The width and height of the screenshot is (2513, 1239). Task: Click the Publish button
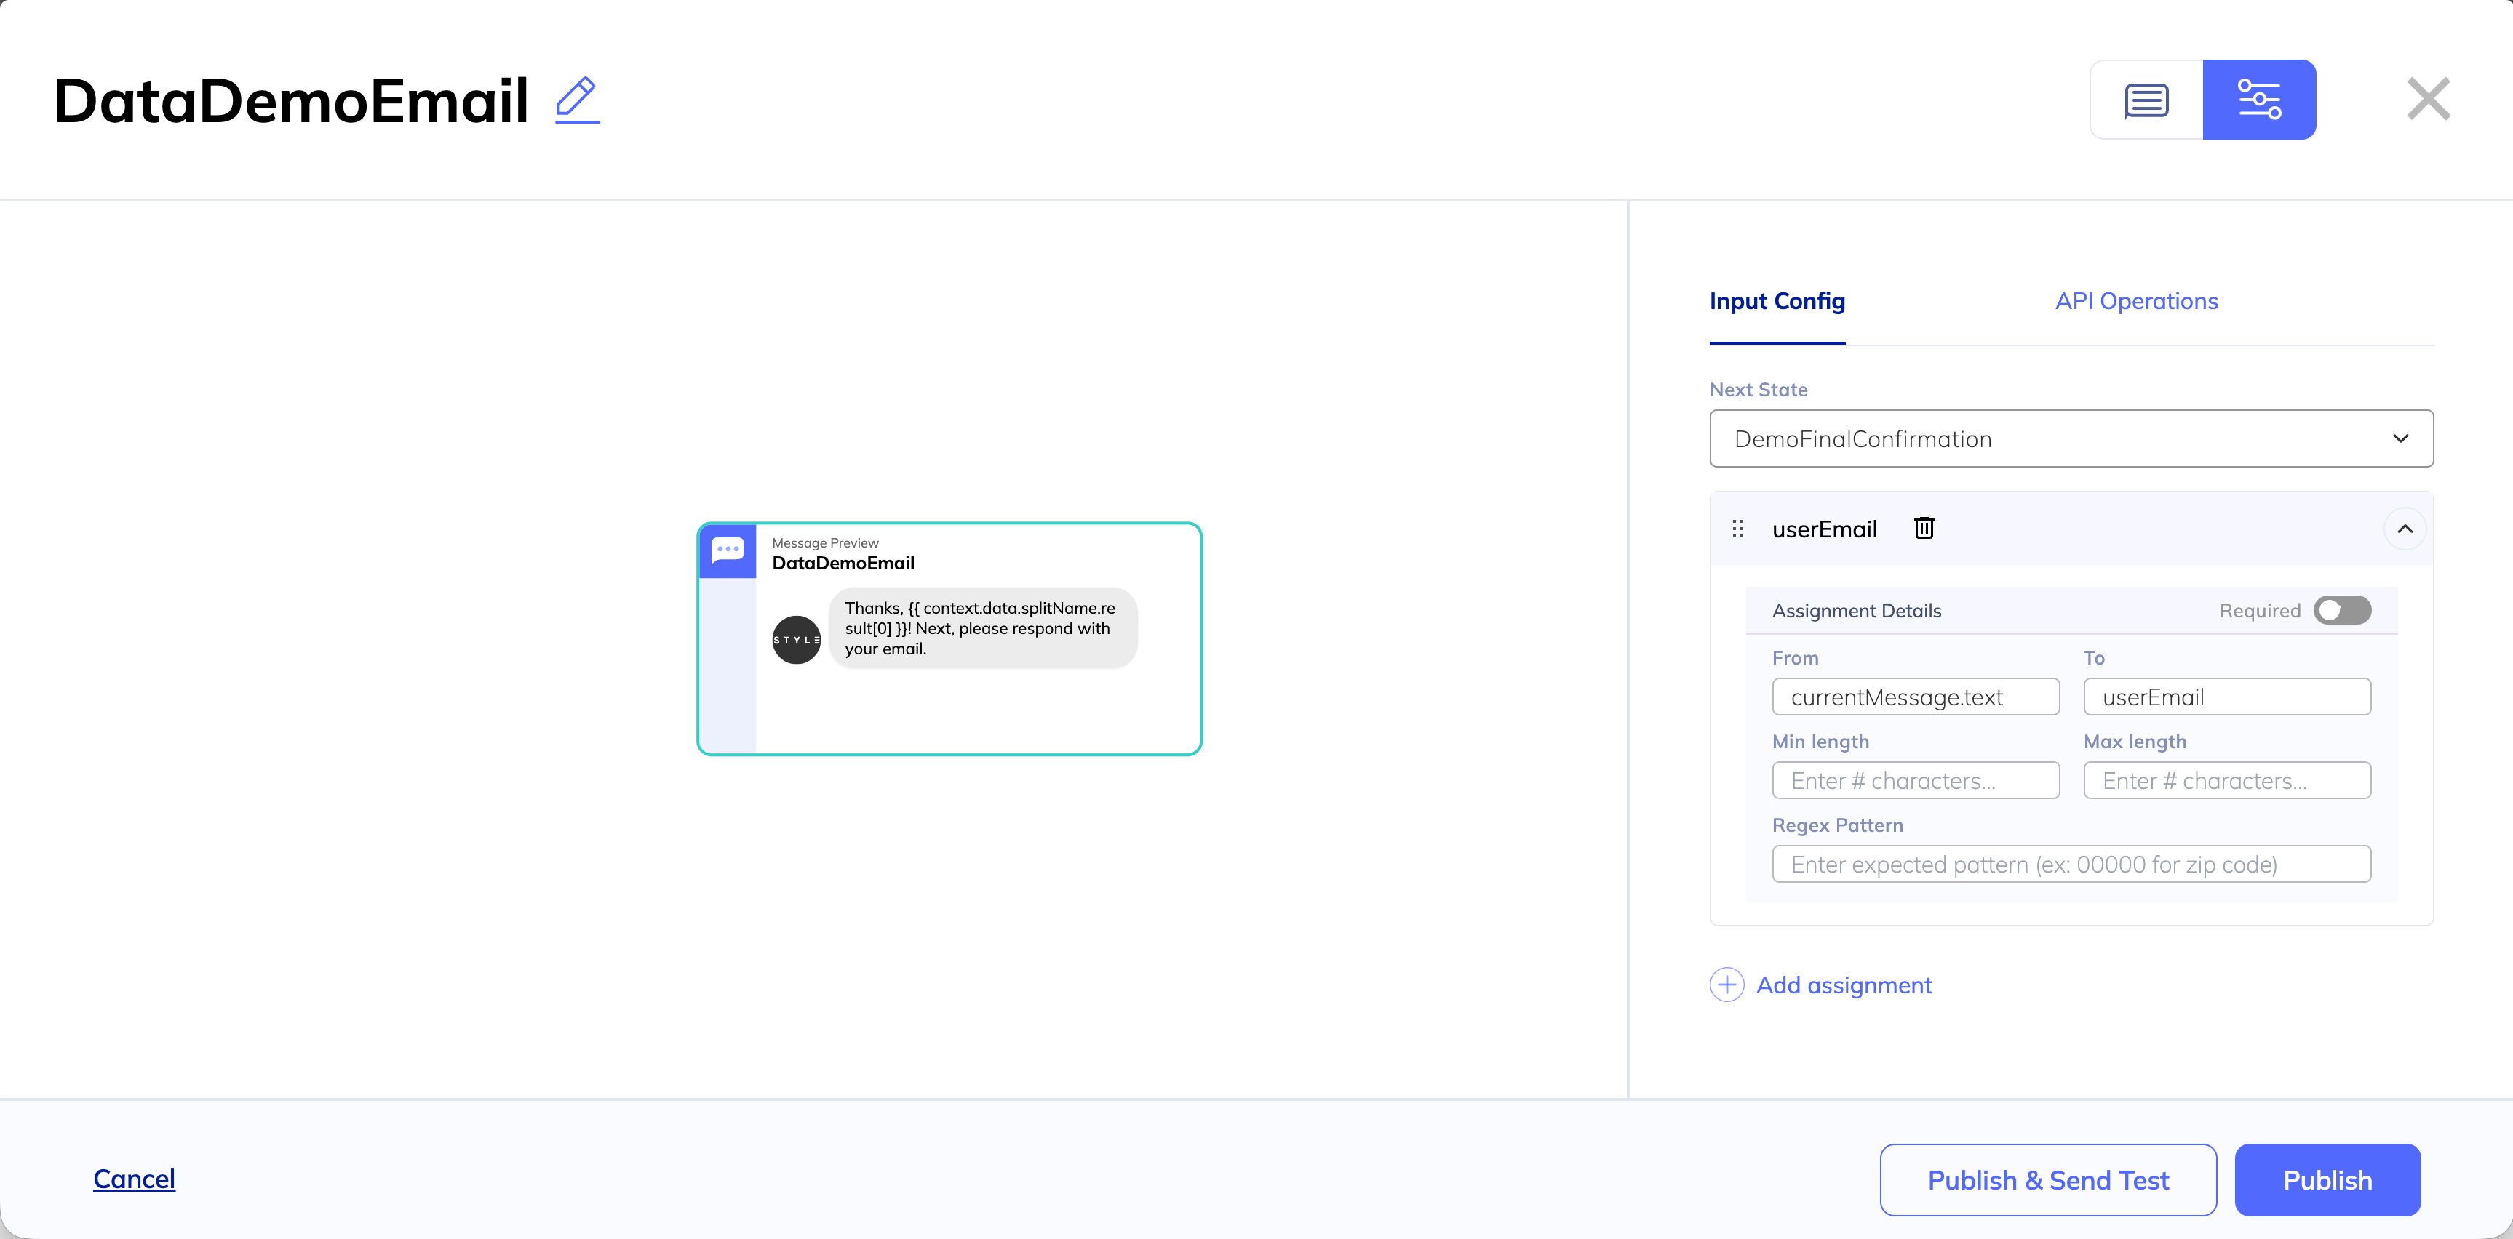click(x=2327, y=1179)
